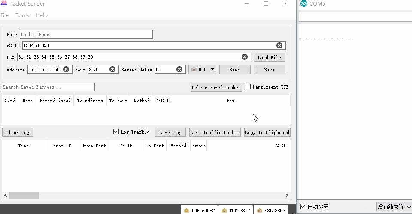Click the TCP:3802 status bar indicator

click(236, 210)
